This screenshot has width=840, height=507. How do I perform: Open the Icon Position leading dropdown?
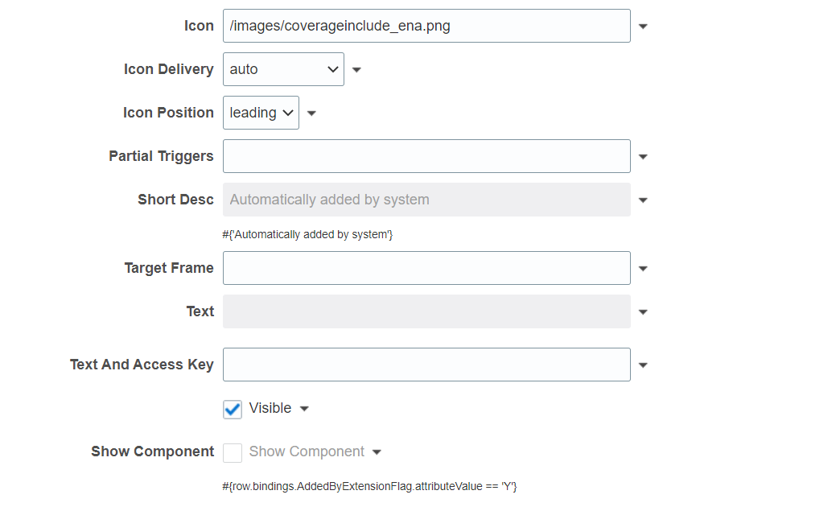pos(261,113)
